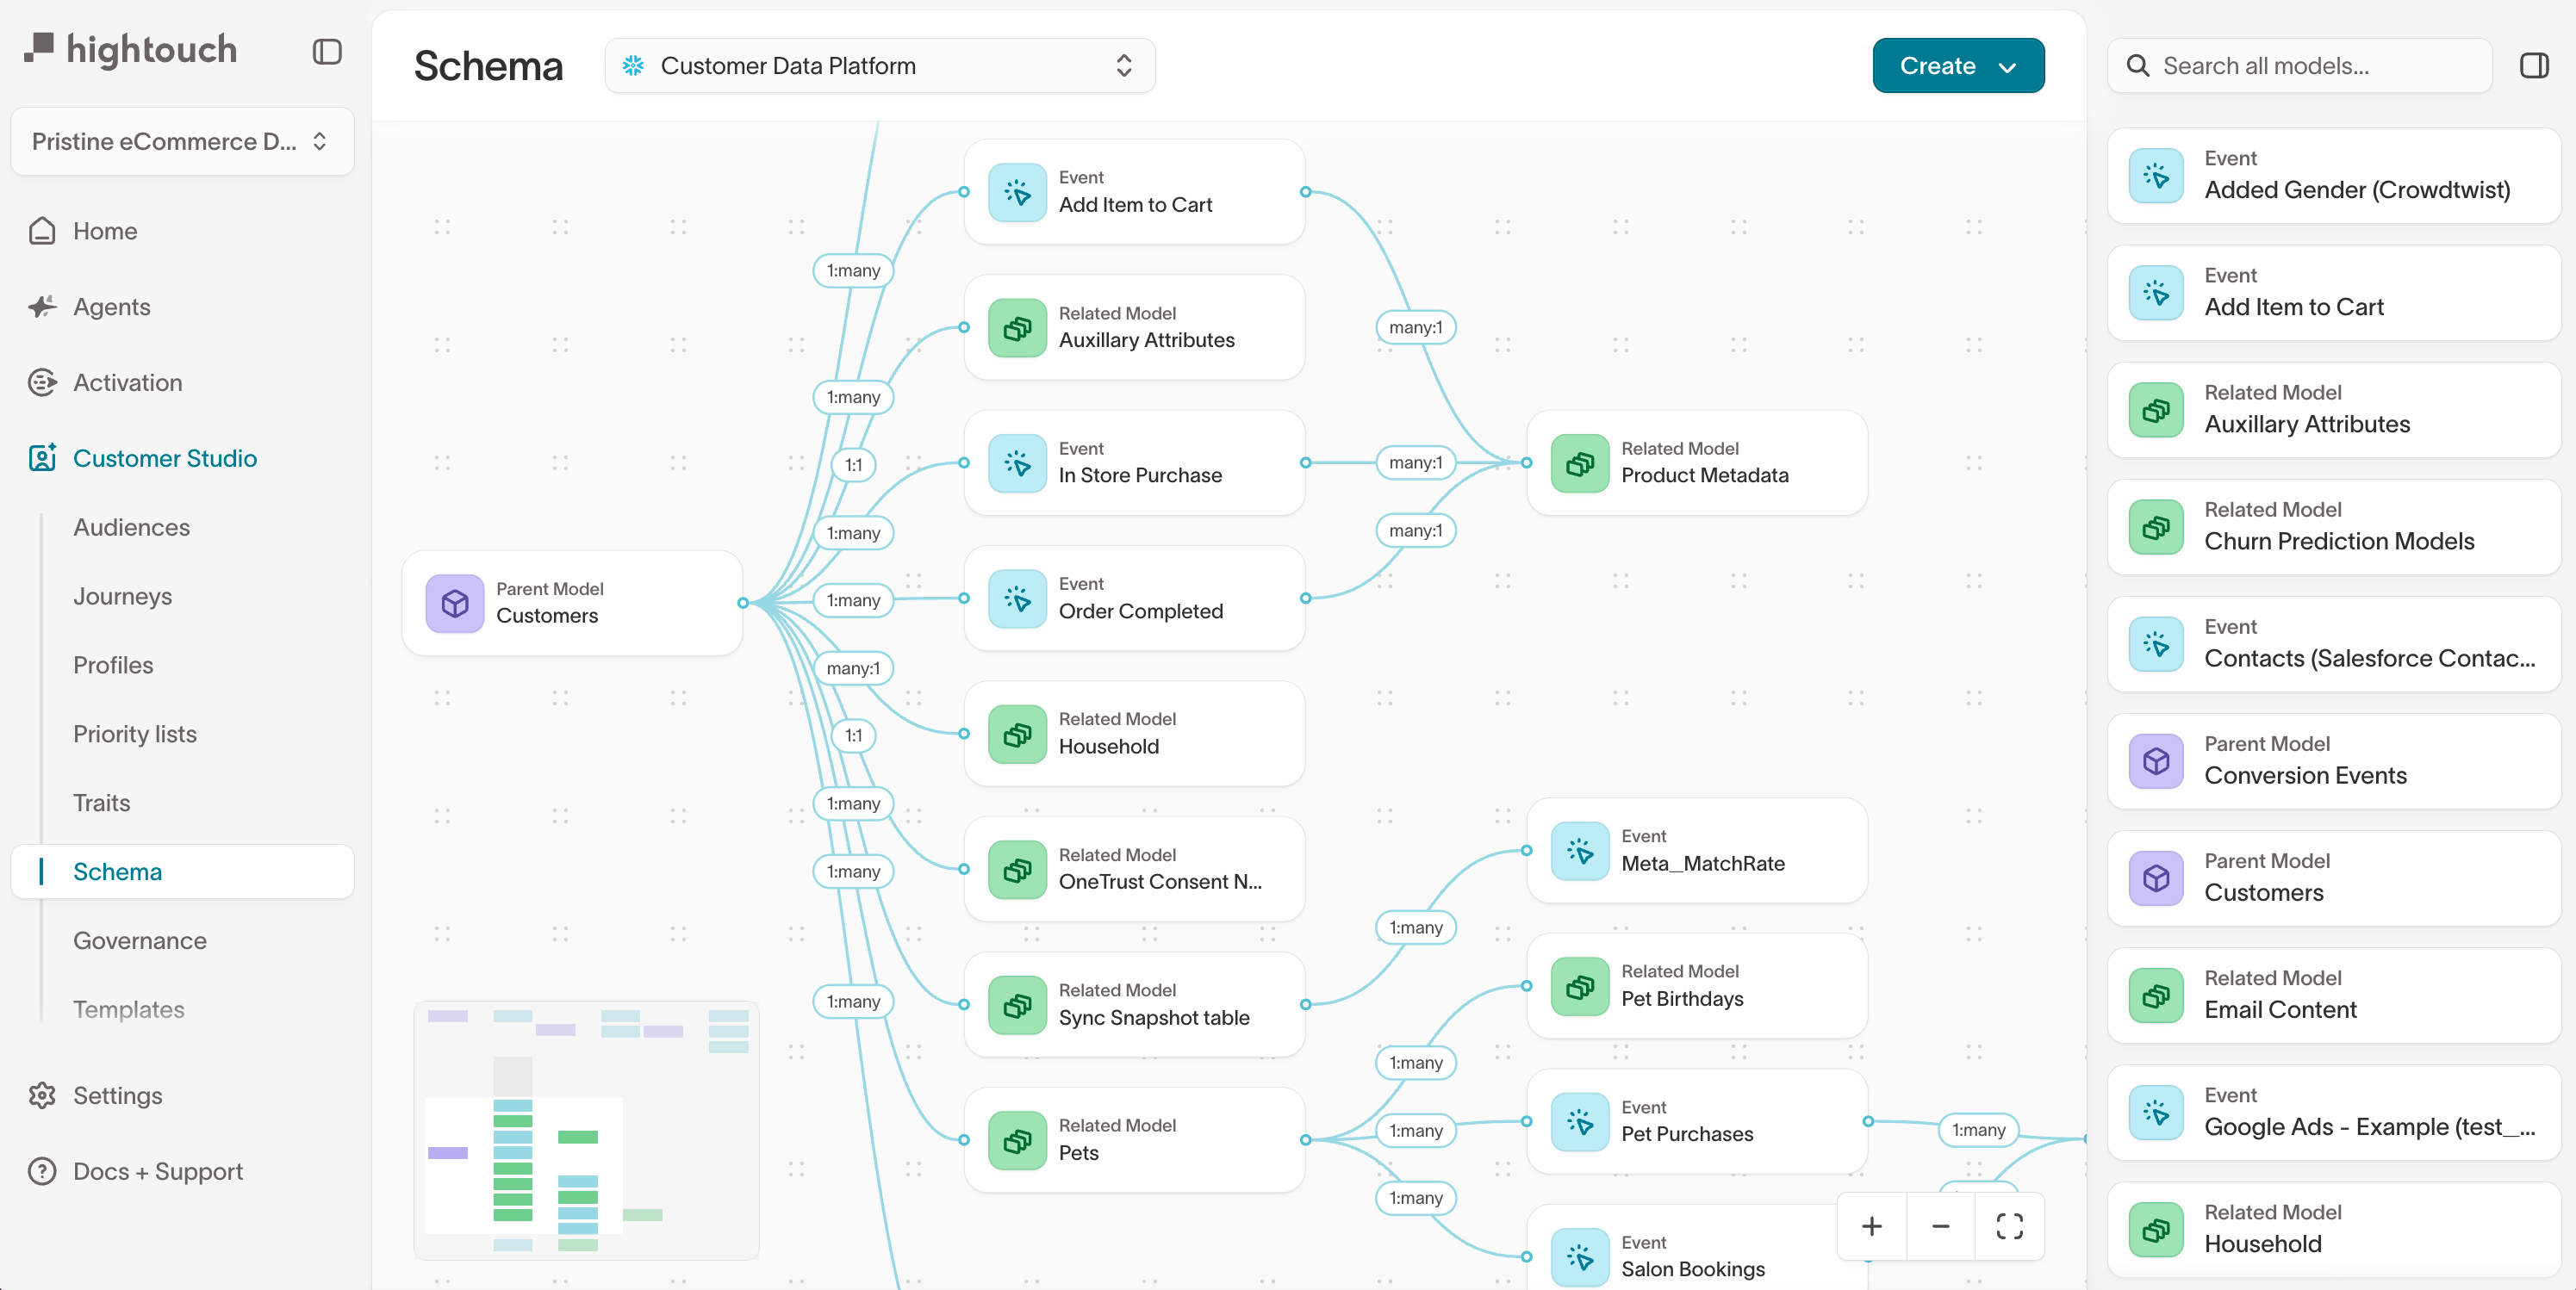
Task: Select the Pets related model node
Action: tap(1134, 1139)
